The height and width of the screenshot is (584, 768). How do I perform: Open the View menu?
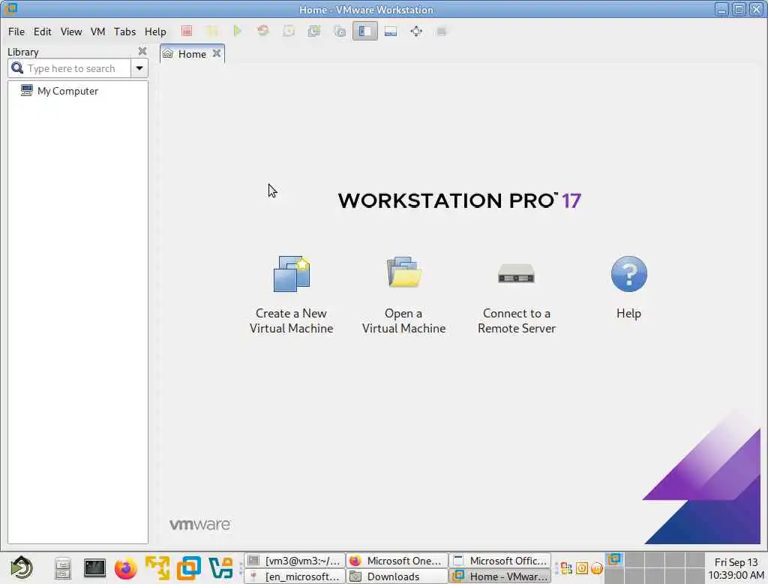pos(71,32)
